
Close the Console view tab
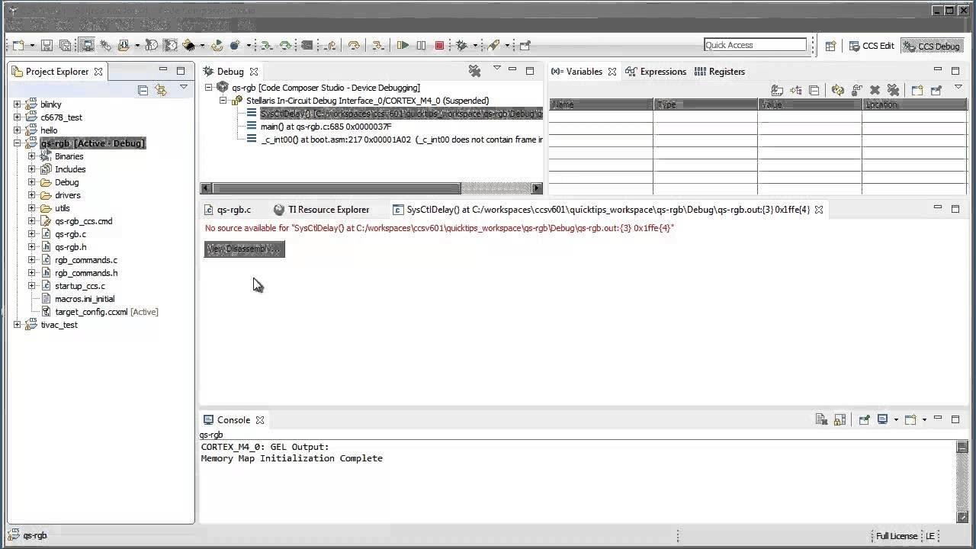260,420
